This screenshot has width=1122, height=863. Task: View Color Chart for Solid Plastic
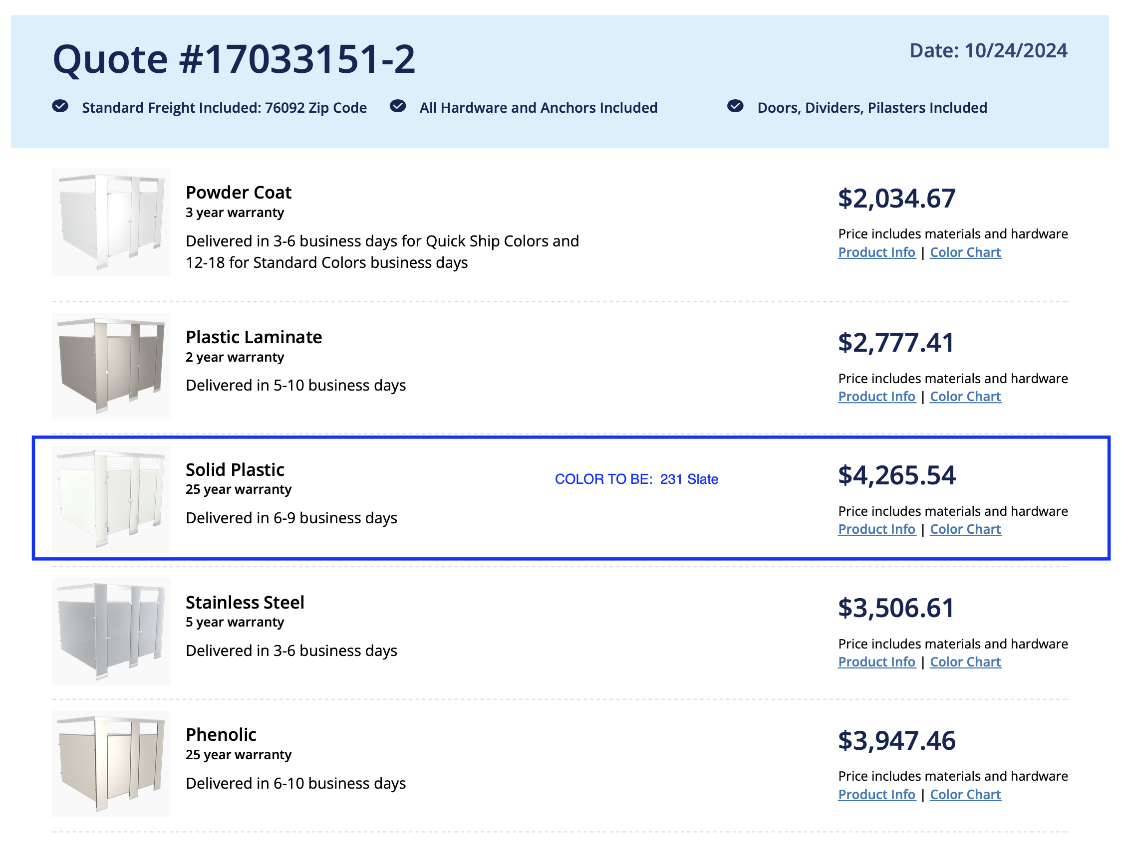tap(965, 529)
